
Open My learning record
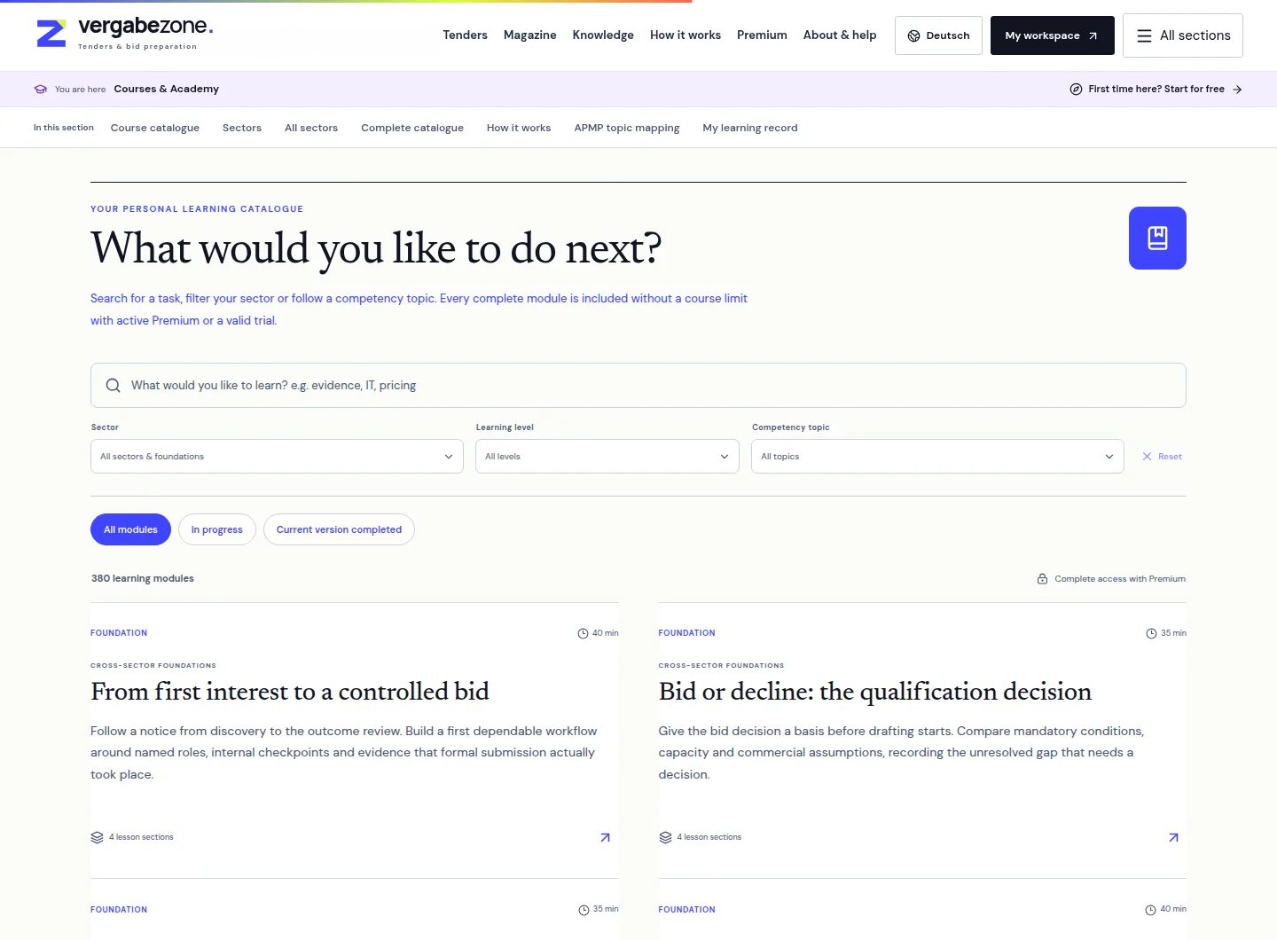750,128
